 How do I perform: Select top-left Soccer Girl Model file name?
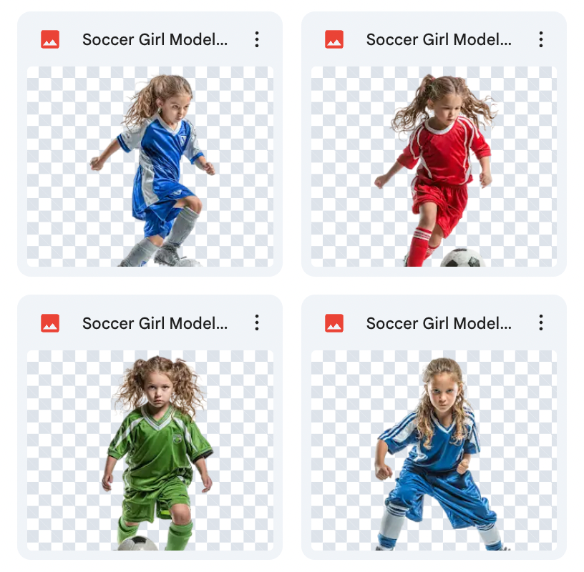tap(155, 39)
